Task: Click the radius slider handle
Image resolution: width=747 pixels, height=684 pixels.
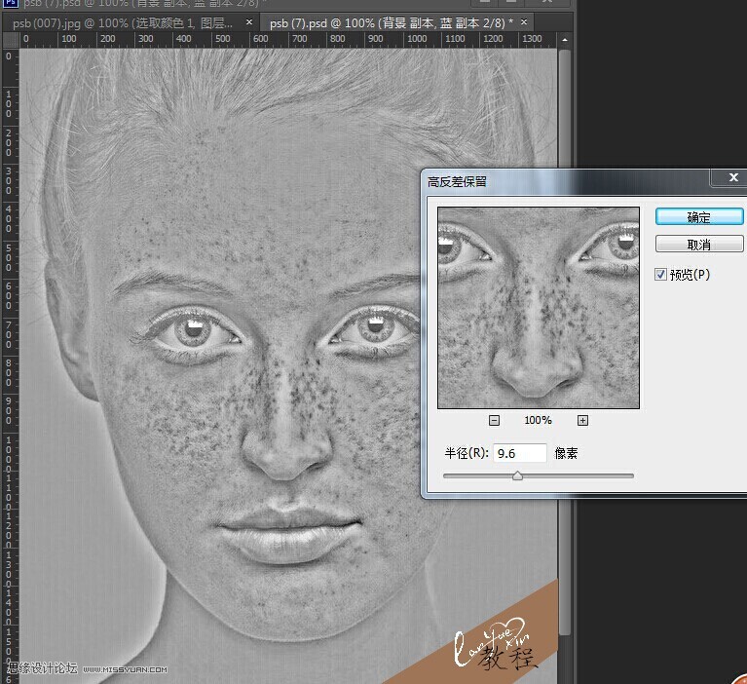Action: pyautogui.click(x=517, y=475)
